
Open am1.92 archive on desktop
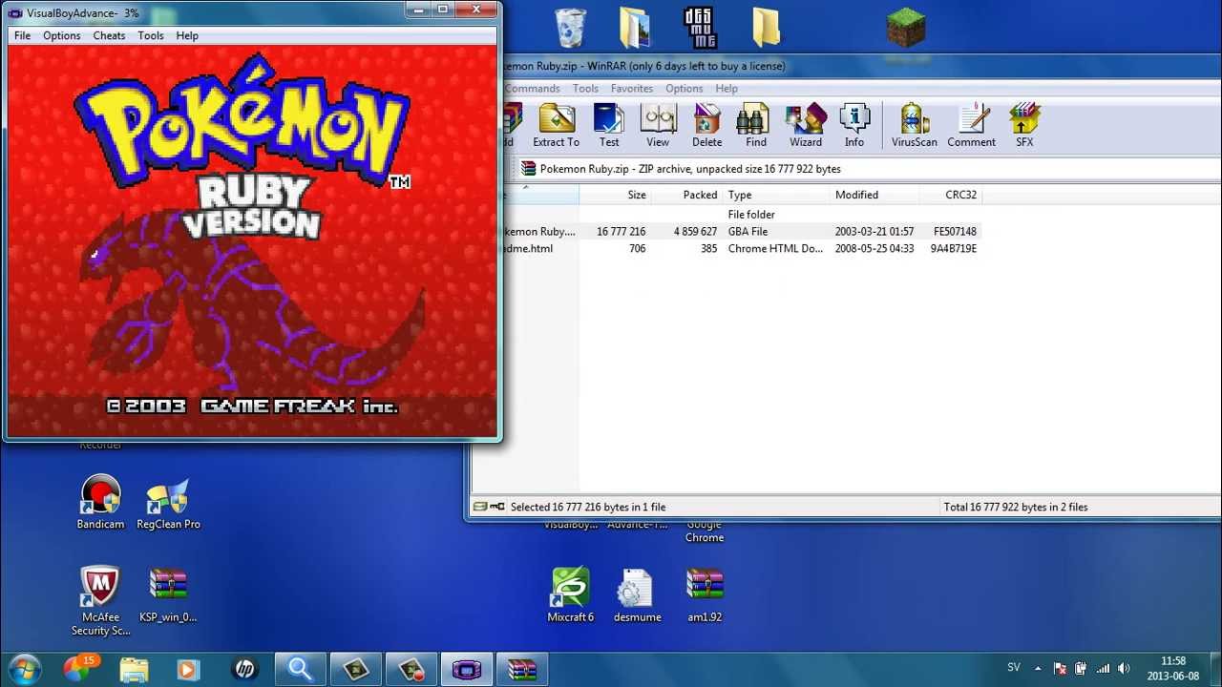tap(705, 594)
